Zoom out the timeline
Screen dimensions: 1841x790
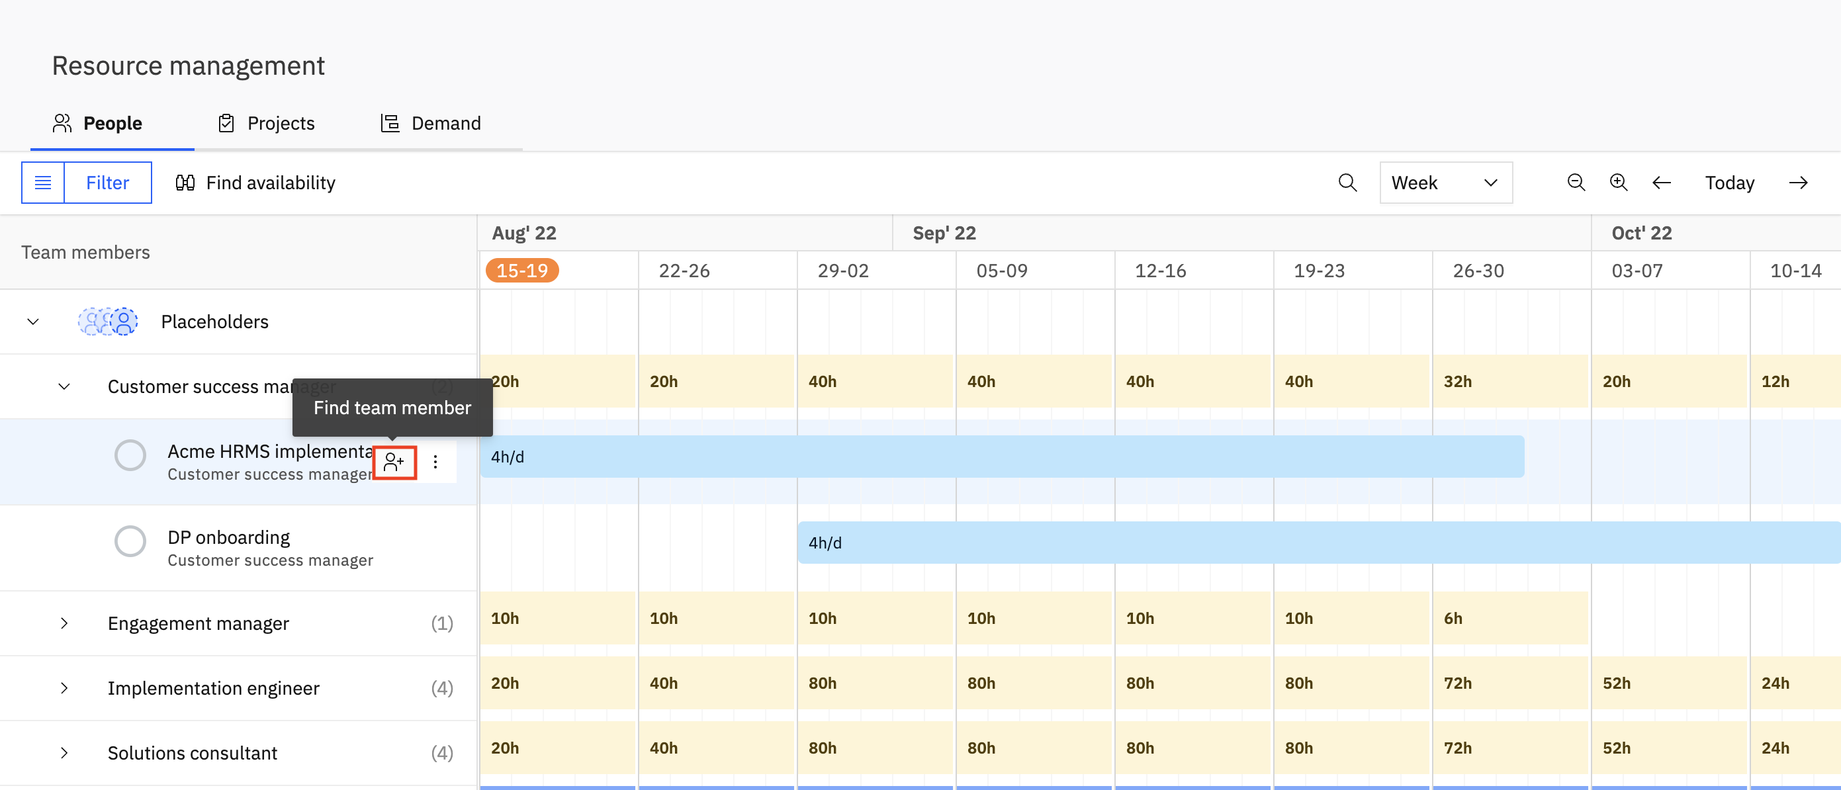1576,183
